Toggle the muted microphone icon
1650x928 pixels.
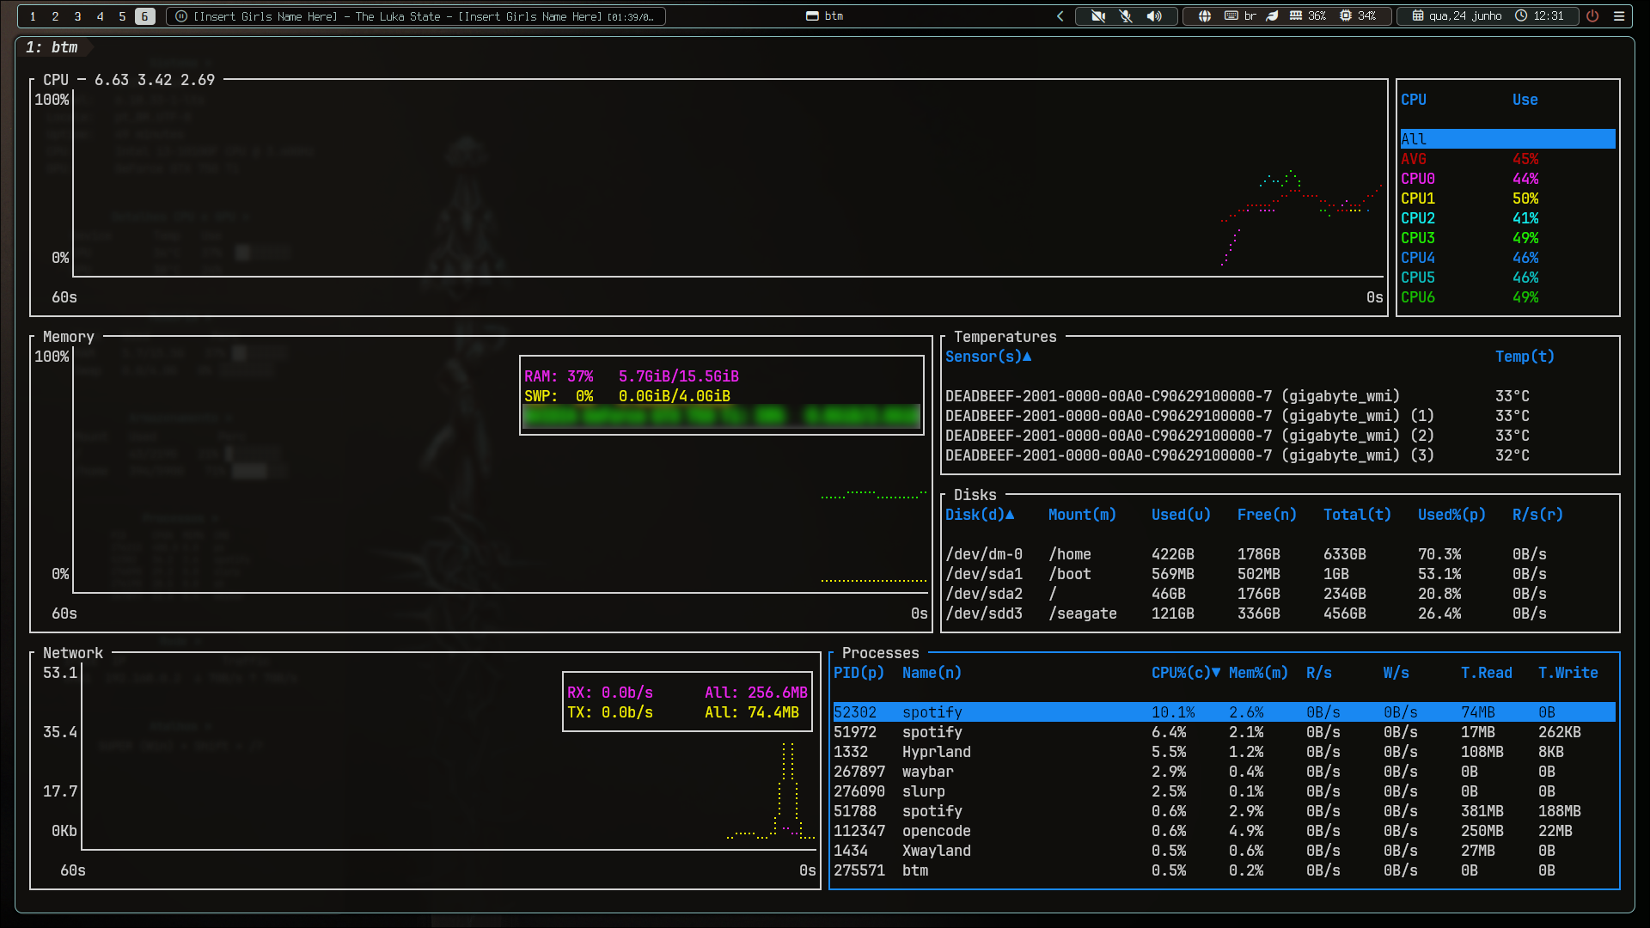(1126, 15)
